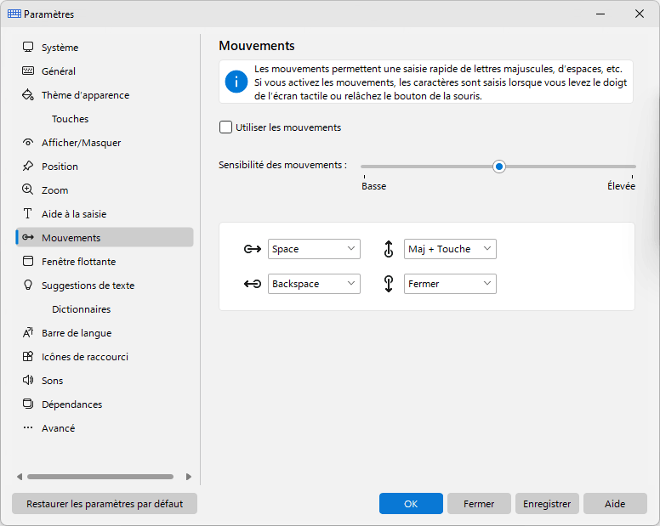Open the Space gesture dropdown
The width and height of the screenshot is (660, 526).
pos(314,249)
